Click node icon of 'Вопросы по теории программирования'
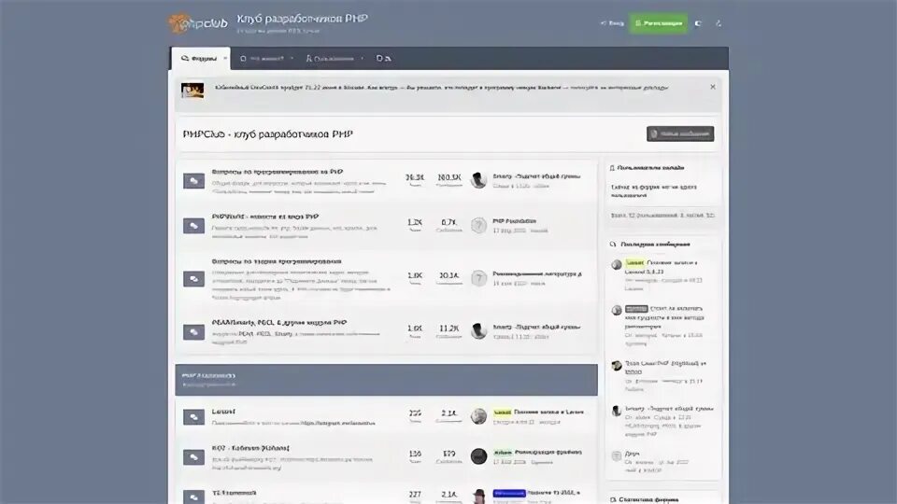The image size is (897, 504). [x=194, y=279]
